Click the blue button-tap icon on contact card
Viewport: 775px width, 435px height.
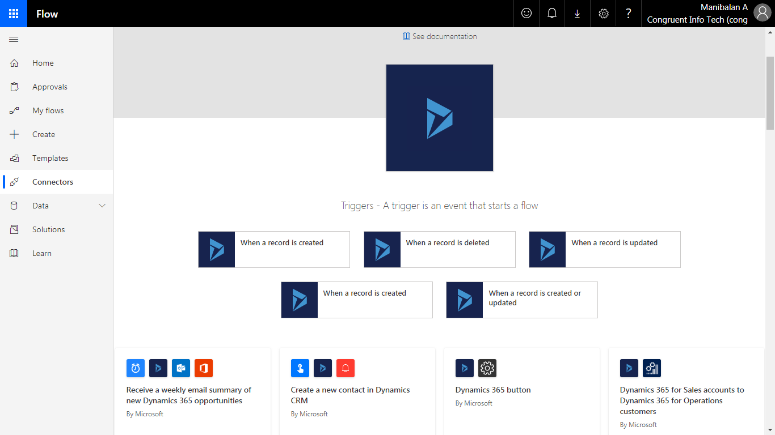[300, 368]
